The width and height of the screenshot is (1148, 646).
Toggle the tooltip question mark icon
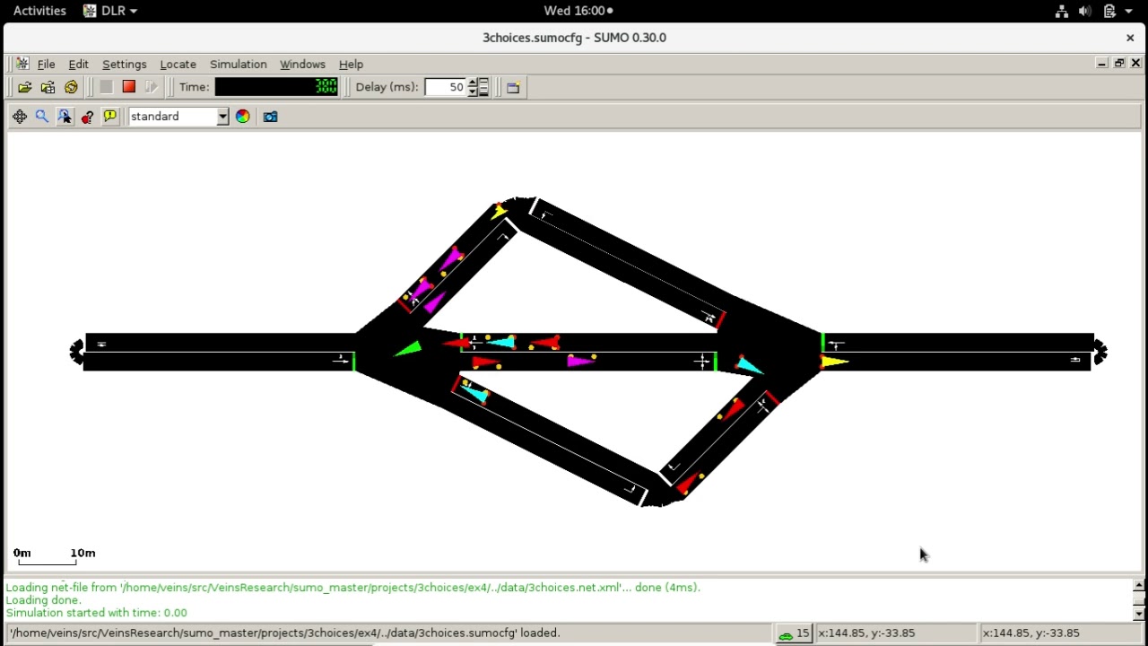pyautogui.click(x=87, y=117)
